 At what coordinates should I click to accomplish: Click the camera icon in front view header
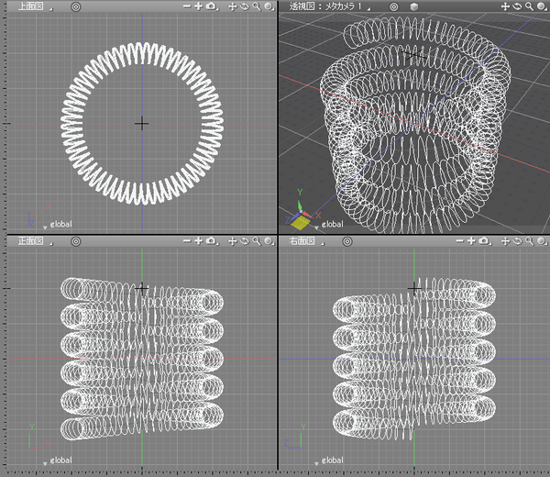211,240
